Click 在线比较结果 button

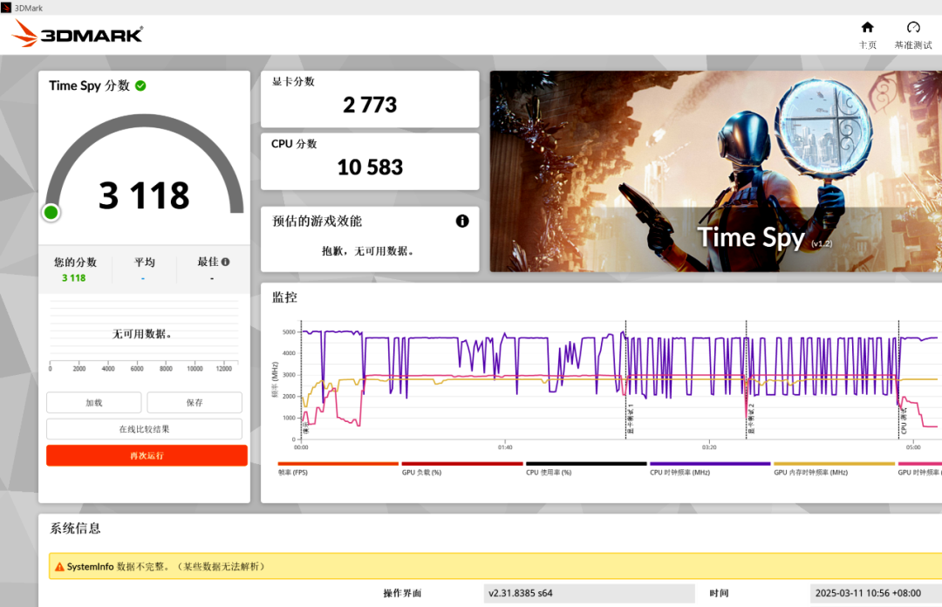[x=144, y=429]
